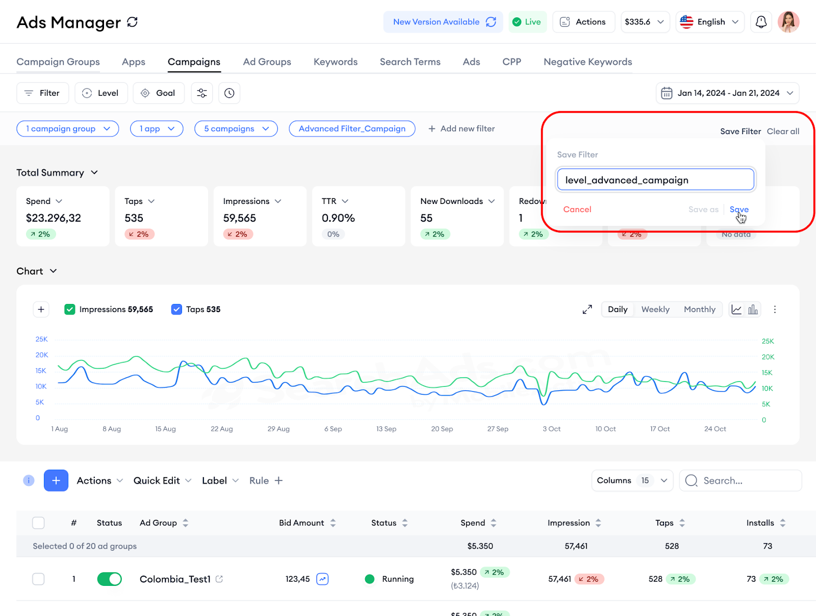Expand the 5 campaigns filter dropdown
Screen dimensions: 816x616
236,129
